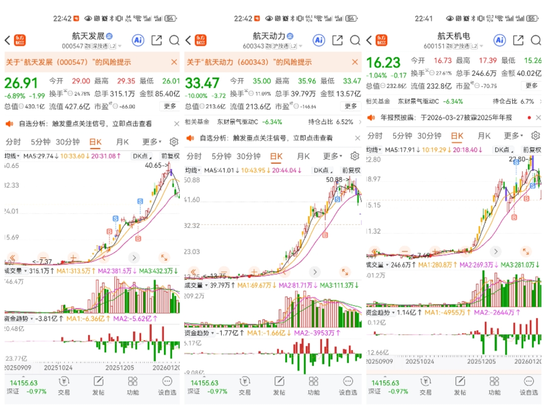Image resolution: width=546 pixels, height=409 pixels.
Task: Open 东财景气驱动C fund link on 航天动力 screen
Action: pyautogui.click(x=238, y=122)
